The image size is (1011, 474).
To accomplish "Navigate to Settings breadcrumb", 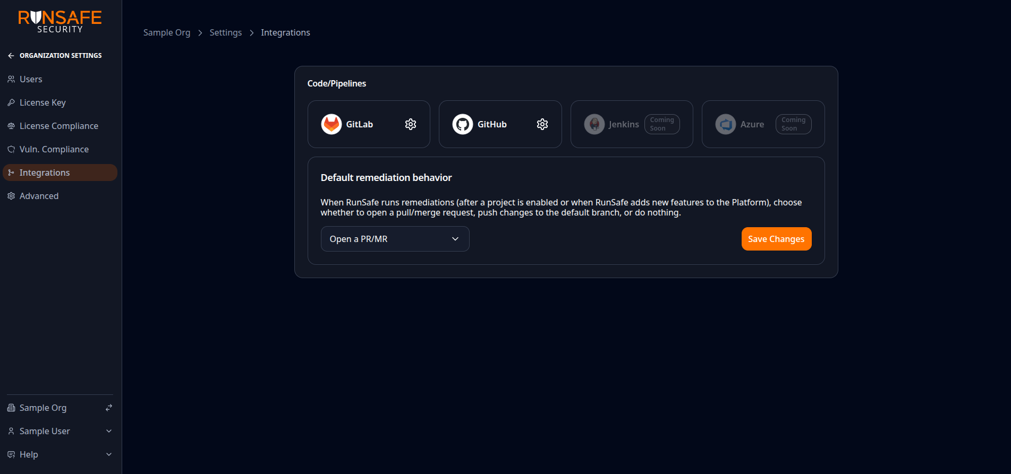I will pos(226,32).
